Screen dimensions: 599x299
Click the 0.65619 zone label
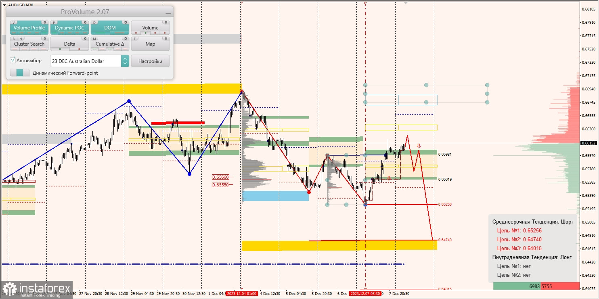pyautogui.click(x=445, y=180)
